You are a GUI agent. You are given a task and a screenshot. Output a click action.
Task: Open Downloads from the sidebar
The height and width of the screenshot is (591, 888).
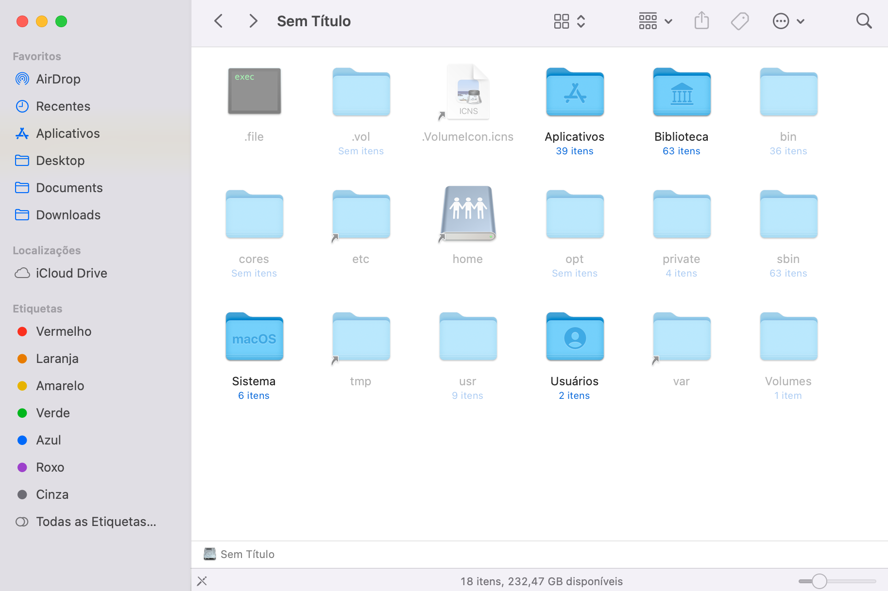click(x=68, y=215)
